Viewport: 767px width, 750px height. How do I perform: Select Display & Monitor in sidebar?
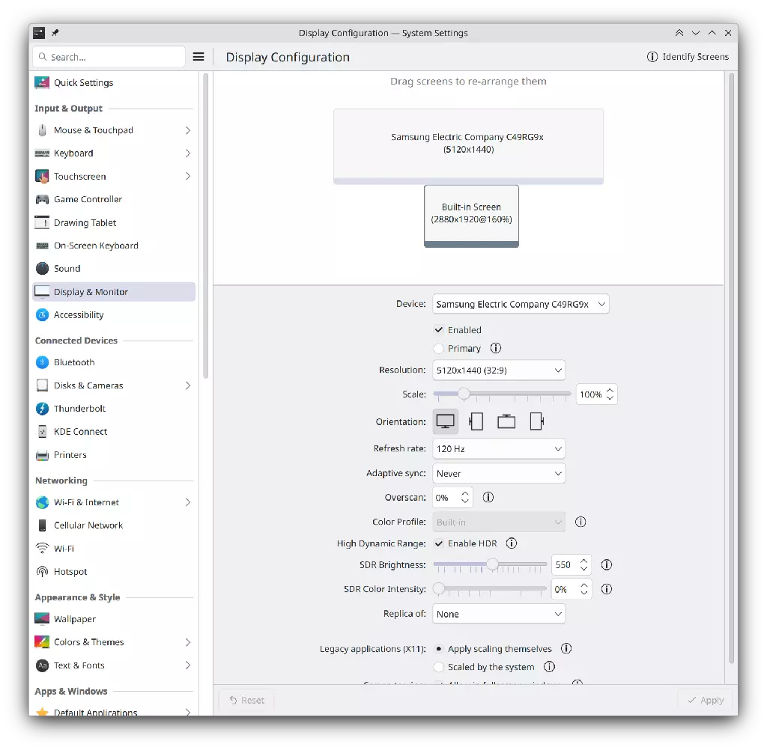pos(114,292)
